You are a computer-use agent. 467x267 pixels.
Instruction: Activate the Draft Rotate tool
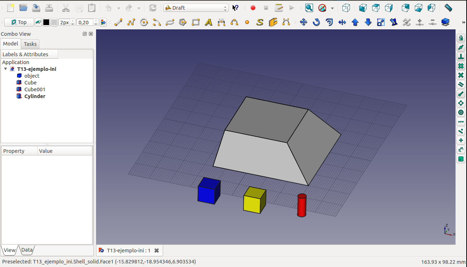click(x=316, y=23)
